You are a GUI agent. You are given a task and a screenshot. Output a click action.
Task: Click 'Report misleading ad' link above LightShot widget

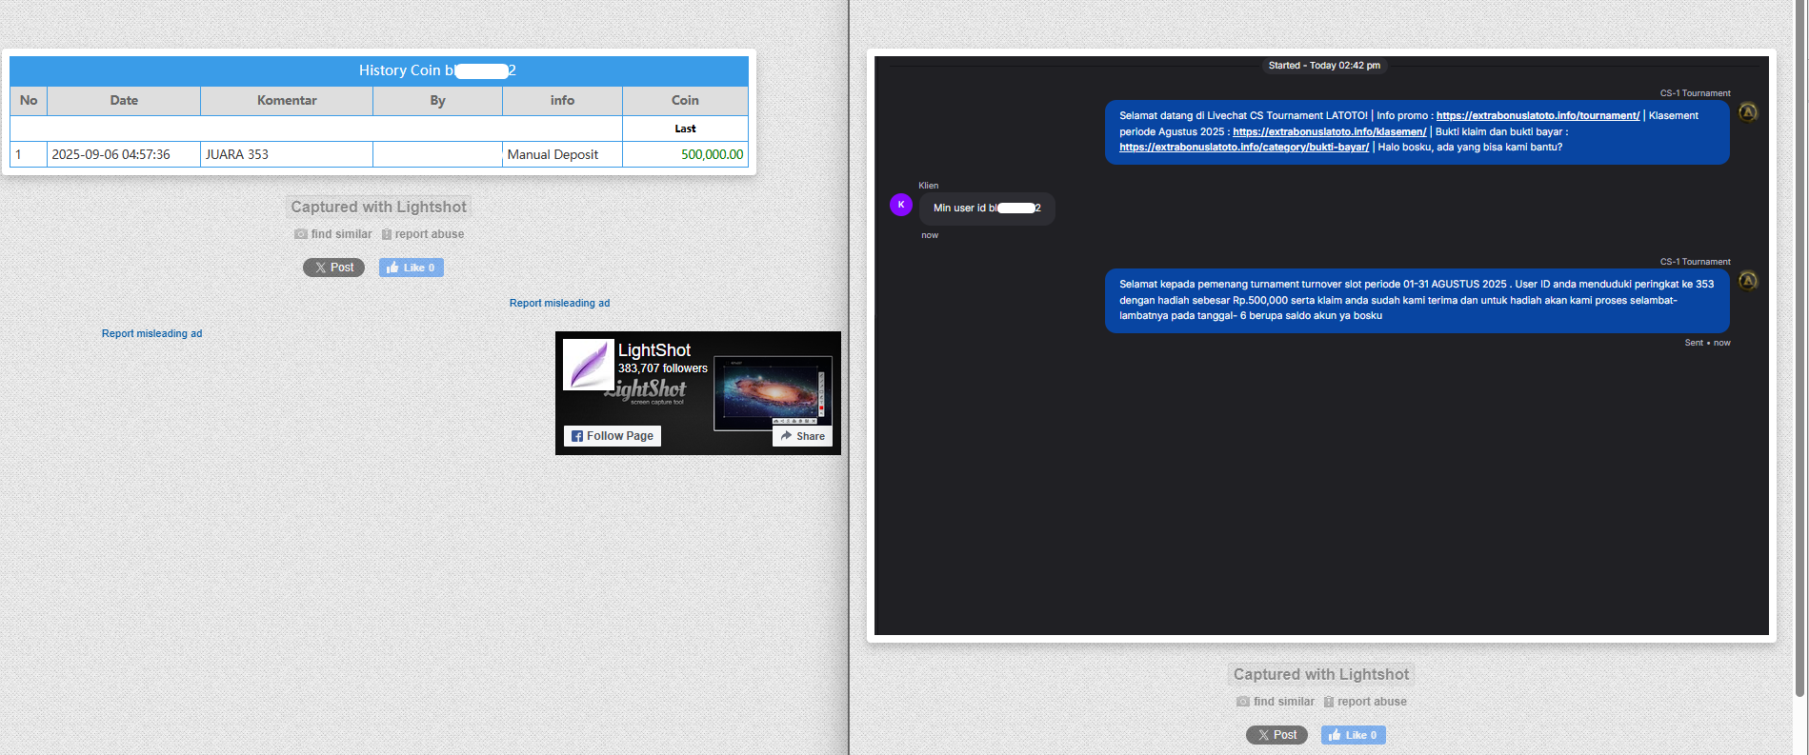[559, 303]
